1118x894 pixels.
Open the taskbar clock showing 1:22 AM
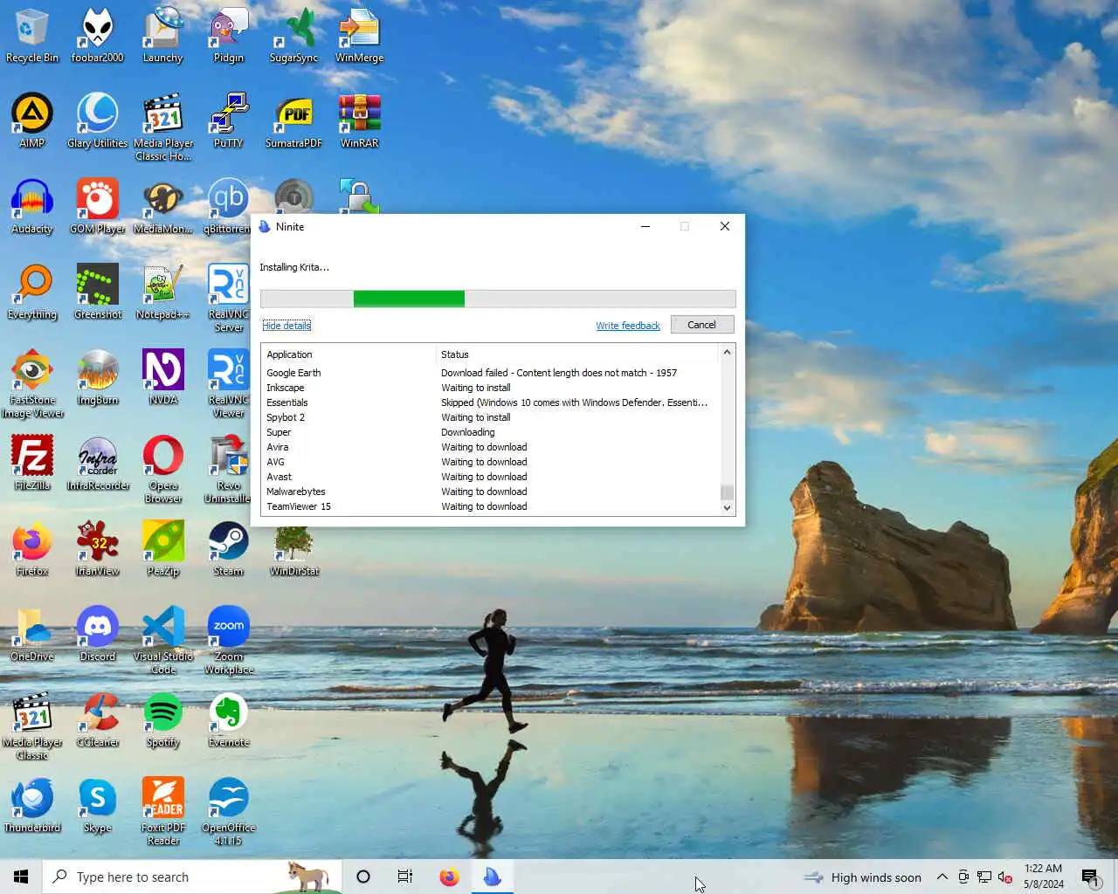[x=1044, y=877]
